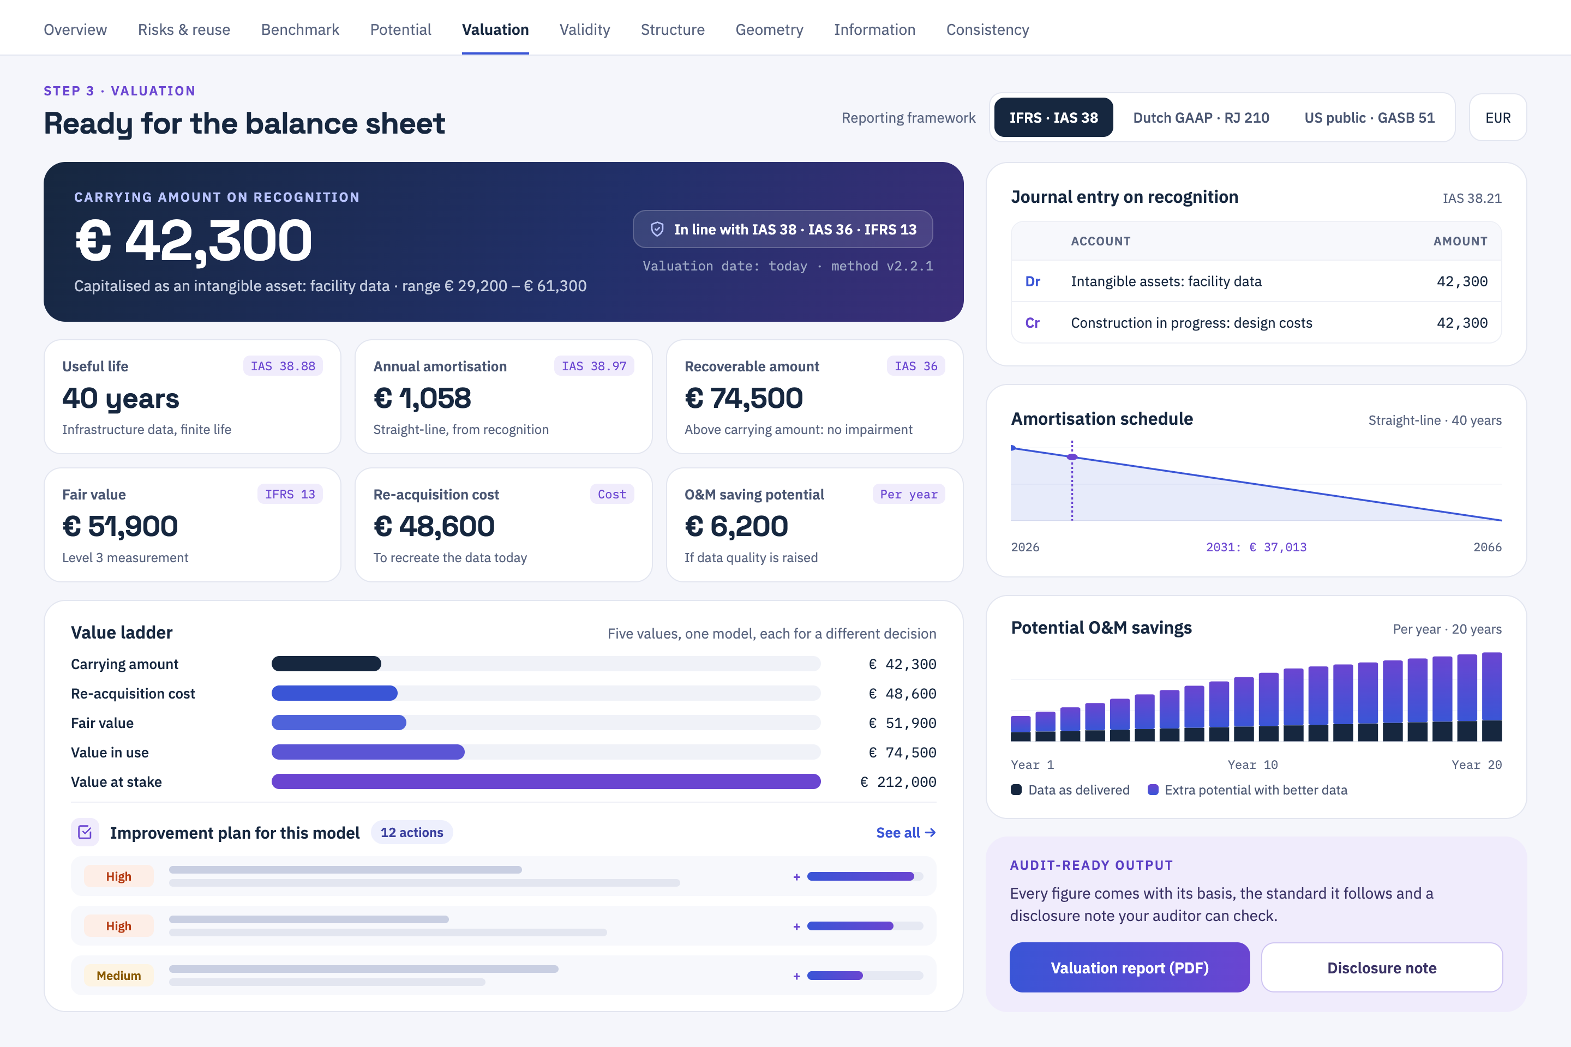The image size is (1571, 1047).
Task: Click the Value at stake bar
Action: [545, 782]
